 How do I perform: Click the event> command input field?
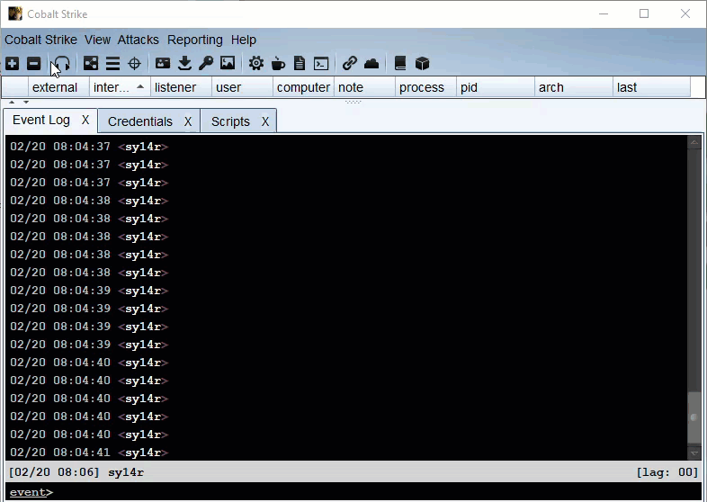(x=353, y=492)
